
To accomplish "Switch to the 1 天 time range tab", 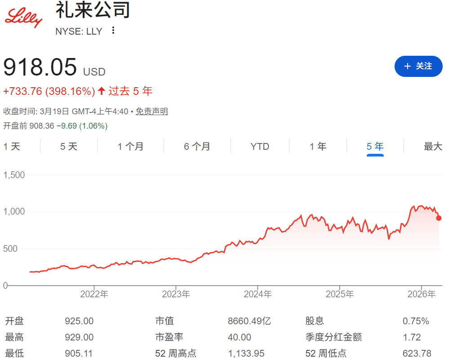I will click(x=13, y=146).
